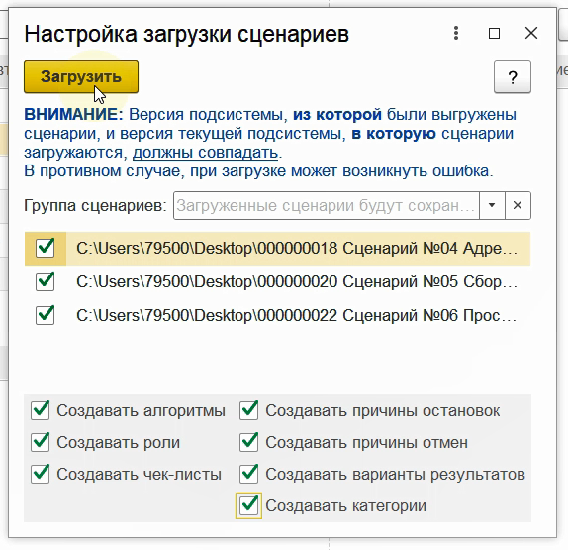
Task: Toggle Создавать причины остановок checkbox
Action: point(248,410)
